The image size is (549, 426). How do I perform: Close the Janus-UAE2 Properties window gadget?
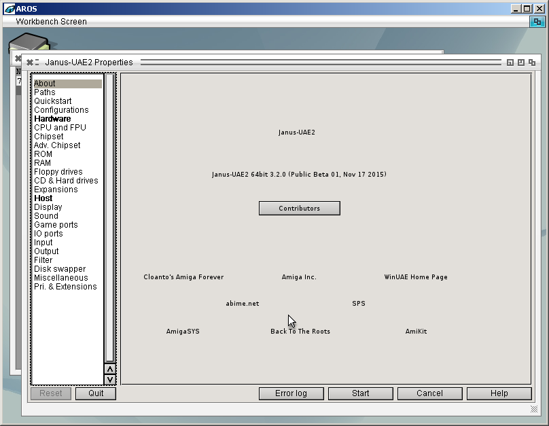pos(30,63)
